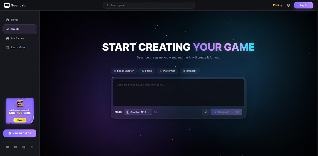
Task: Click the info icon beside model selector
Action: pyautogui.click(x=155, y=112)
